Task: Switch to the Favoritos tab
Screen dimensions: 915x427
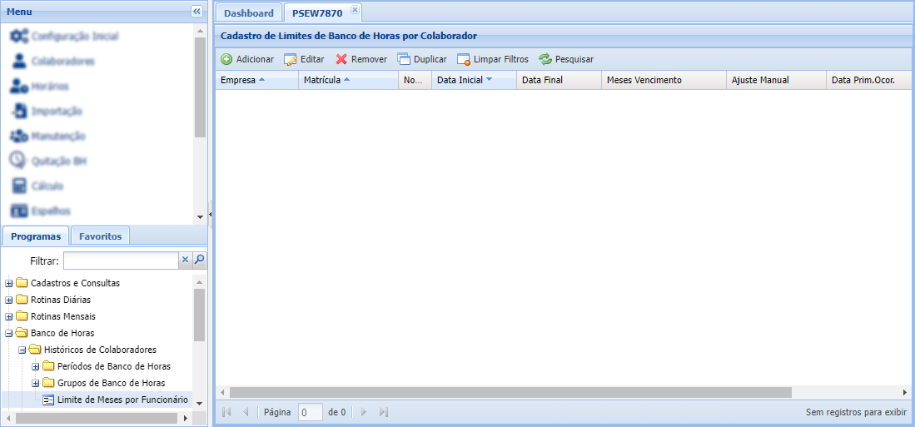Action: [100, 236]
